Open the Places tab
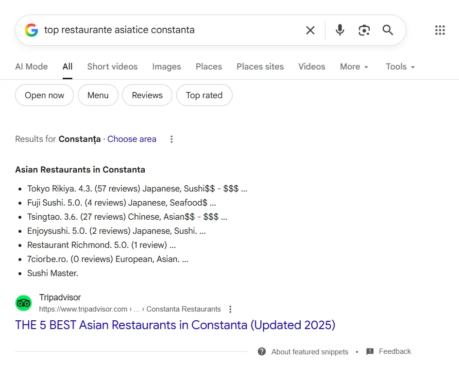Image resolution: width=459 pixels, height=383 pixels. [x=209, y=67]
